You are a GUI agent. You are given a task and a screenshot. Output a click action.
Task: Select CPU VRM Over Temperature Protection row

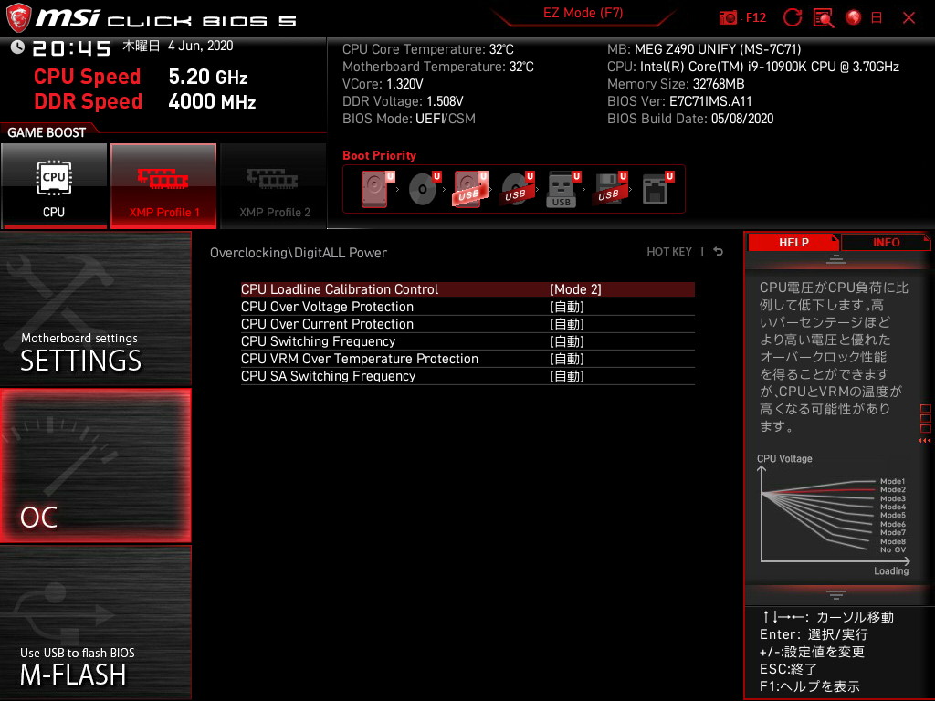(x=467, y=359)
